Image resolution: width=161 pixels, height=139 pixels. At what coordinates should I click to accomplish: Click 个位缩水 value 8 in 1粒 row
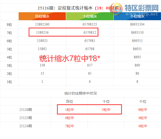137,82
